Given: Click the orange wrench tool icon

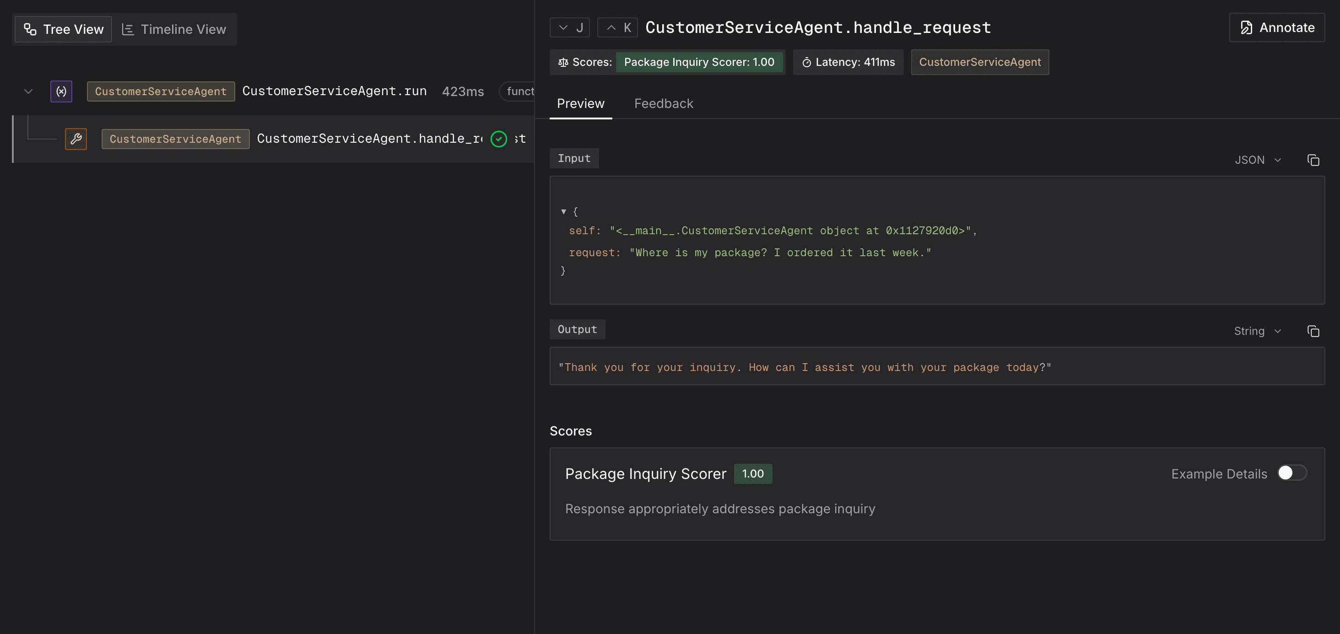Looking at the screenshot, I should [76, 139].
